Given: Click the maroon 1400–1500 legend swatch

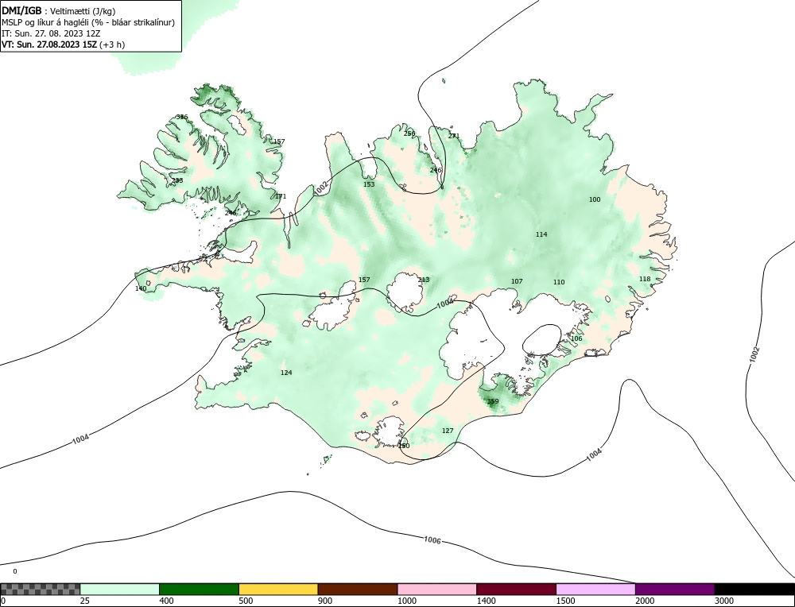Looking at the screenshot, I should 516,589.
